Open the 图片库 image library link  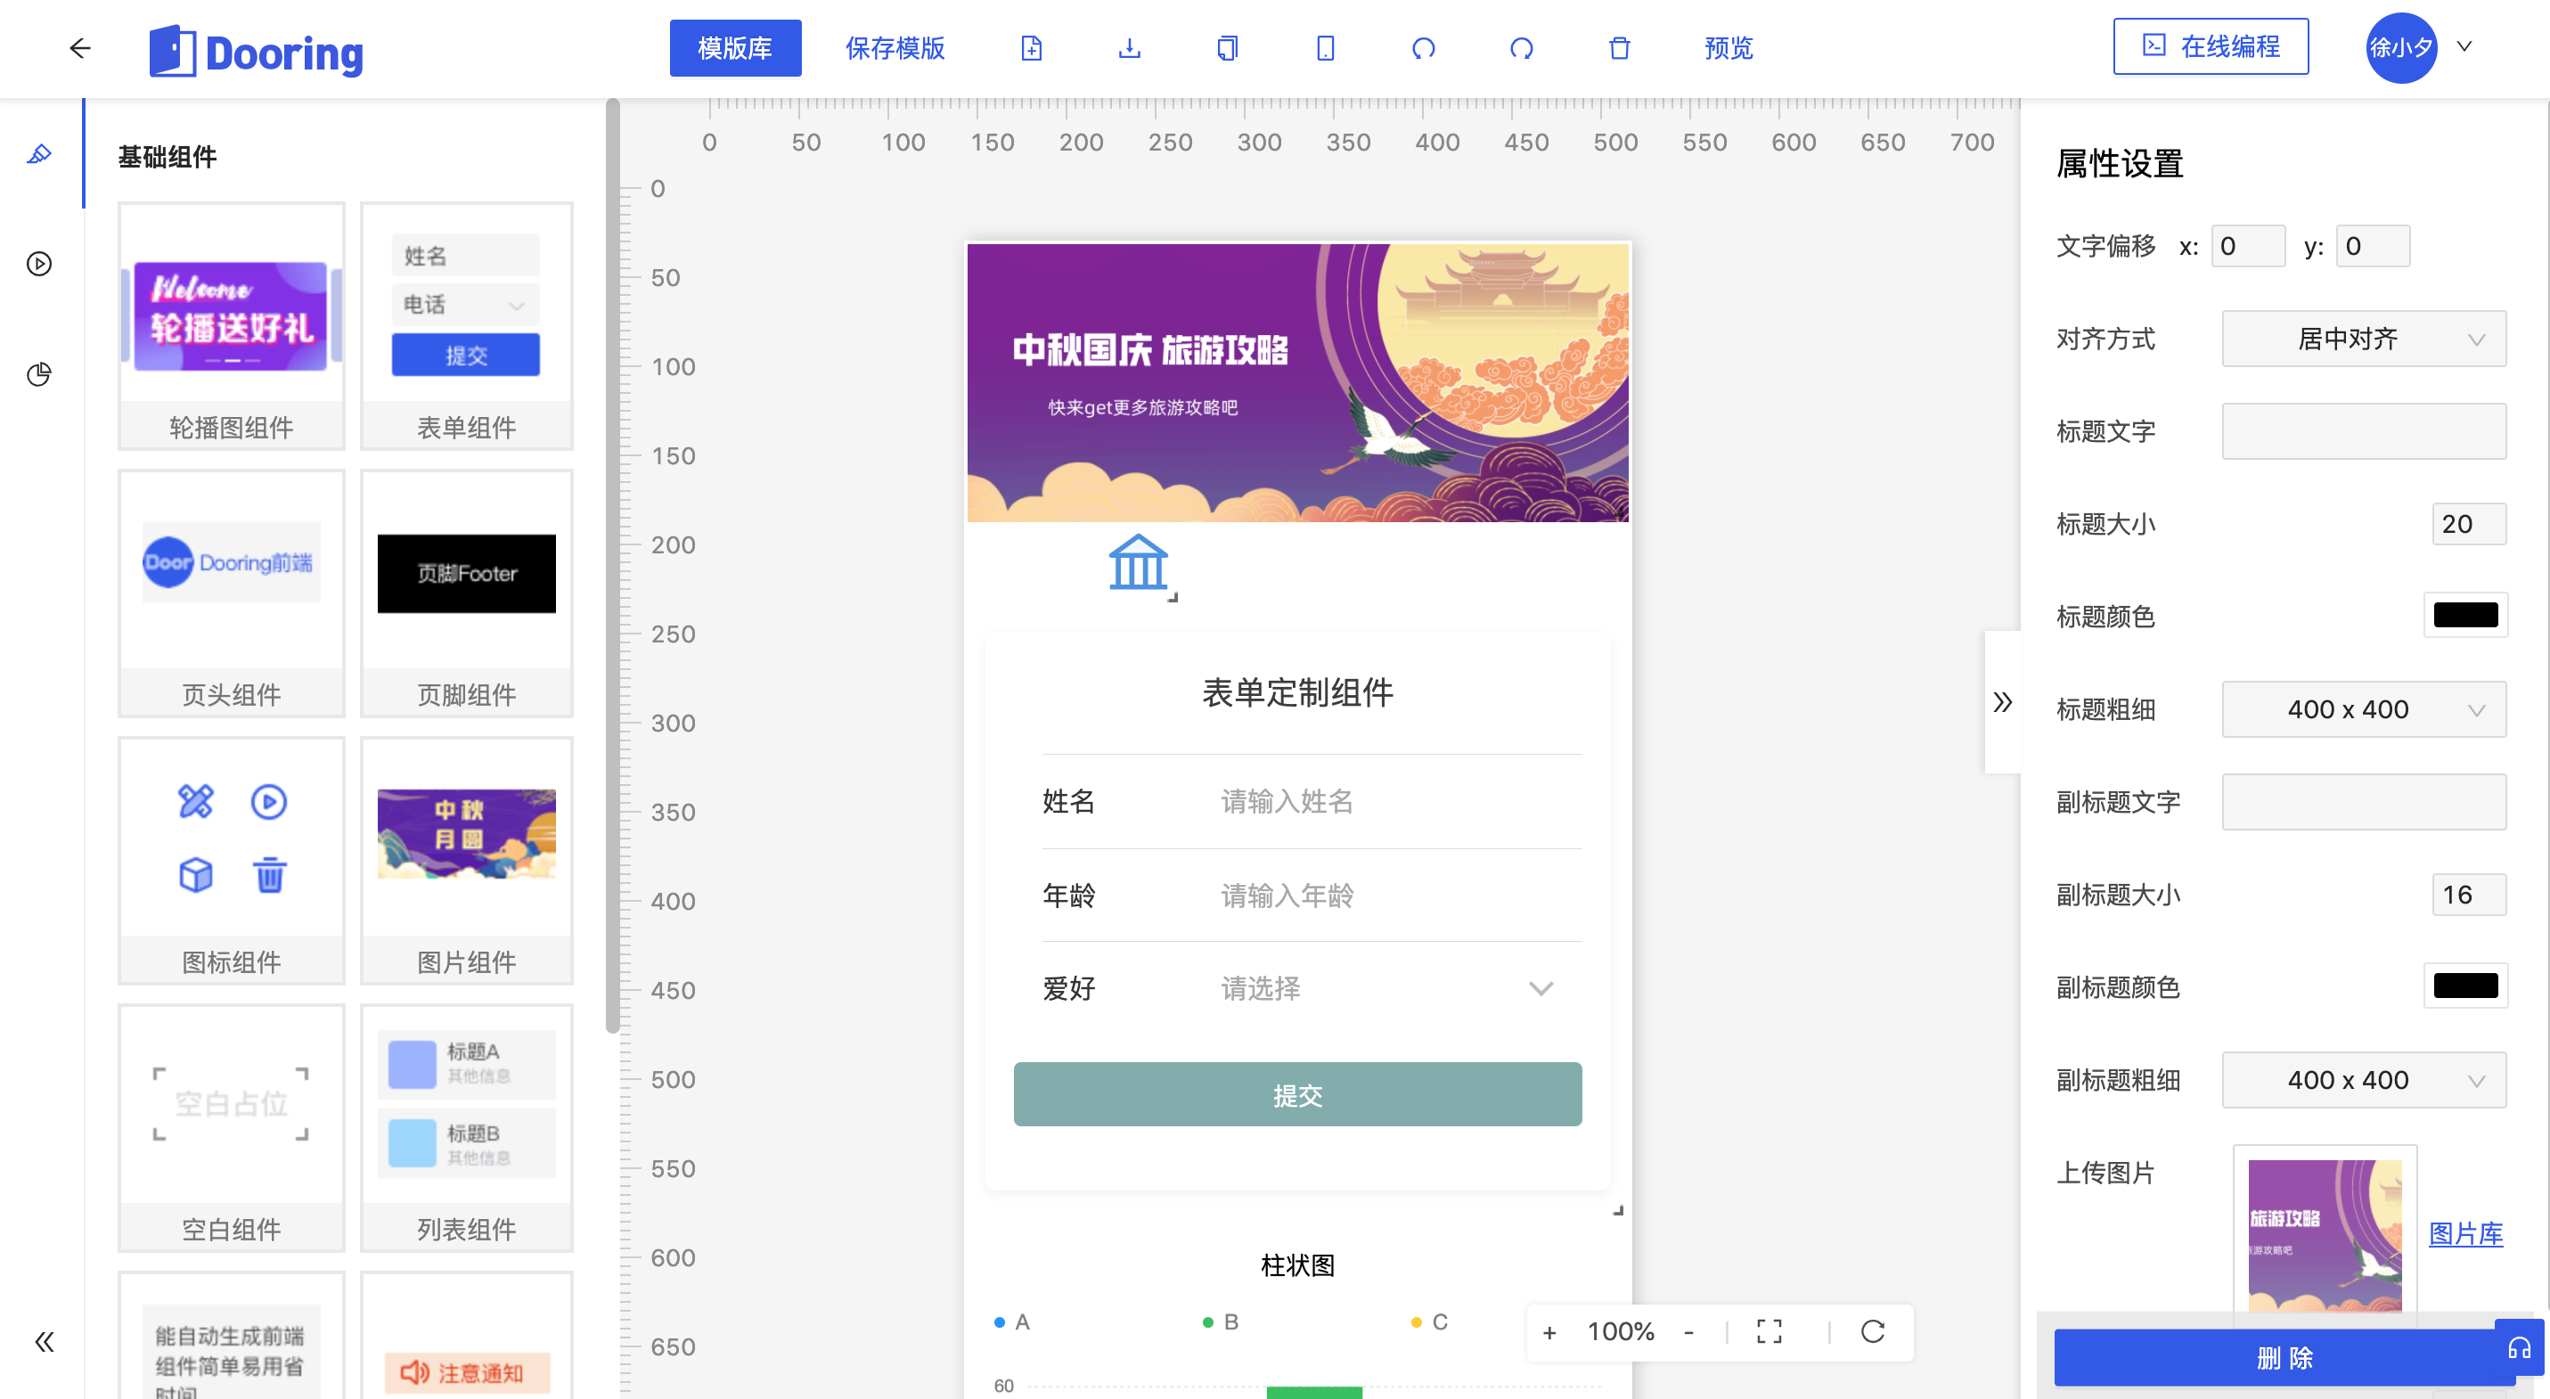[2467, 1235]
